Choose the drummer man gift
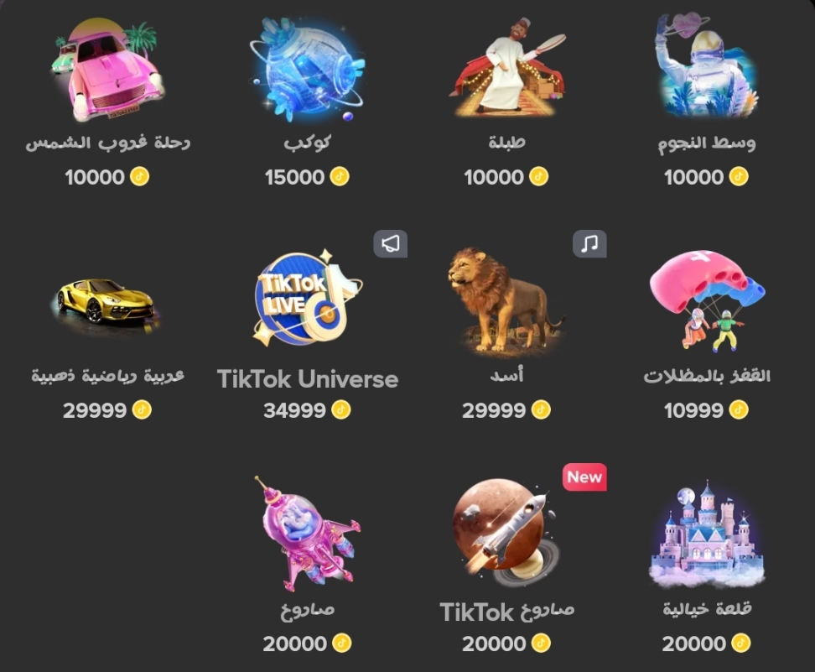The width and height of the screenshot is (815, 672). click(507, 68)
